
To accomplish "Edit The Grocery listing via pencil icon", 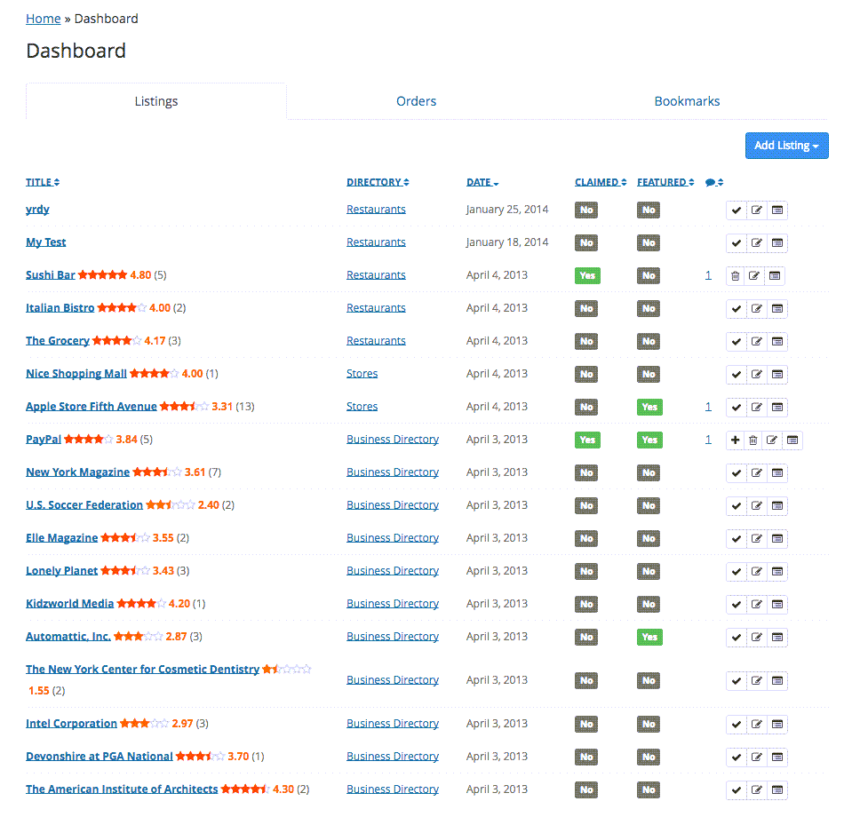I will 756,341.
